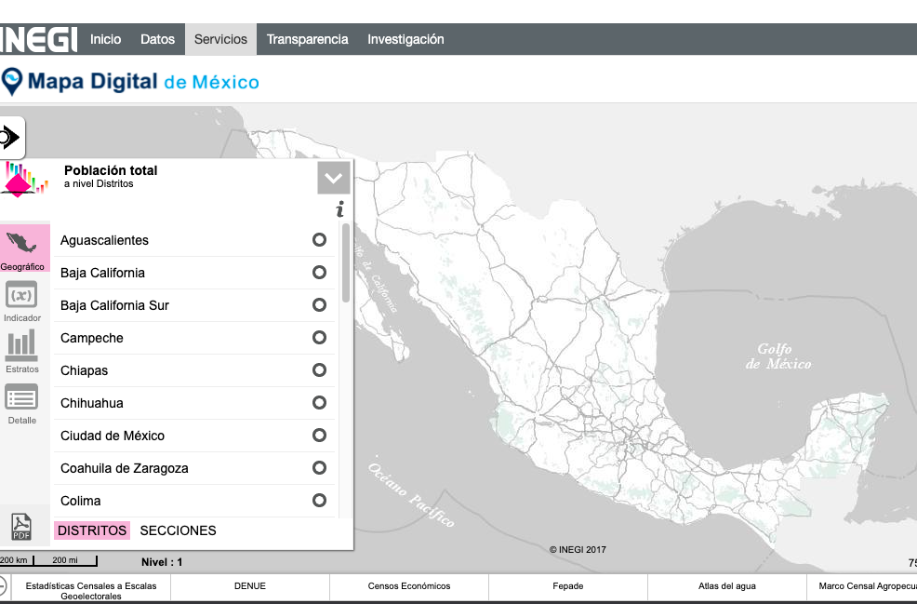Viewport: 917px width, 604px height.
Task: Click the Océano Pacífico map label
Action: tap(411, 495)
